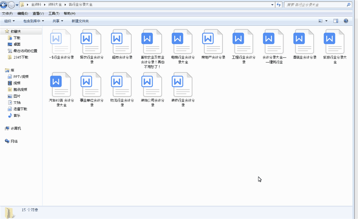Open 桌面 in the sidebar
Viewport: 358px width, 219px height.
[17, 44]
